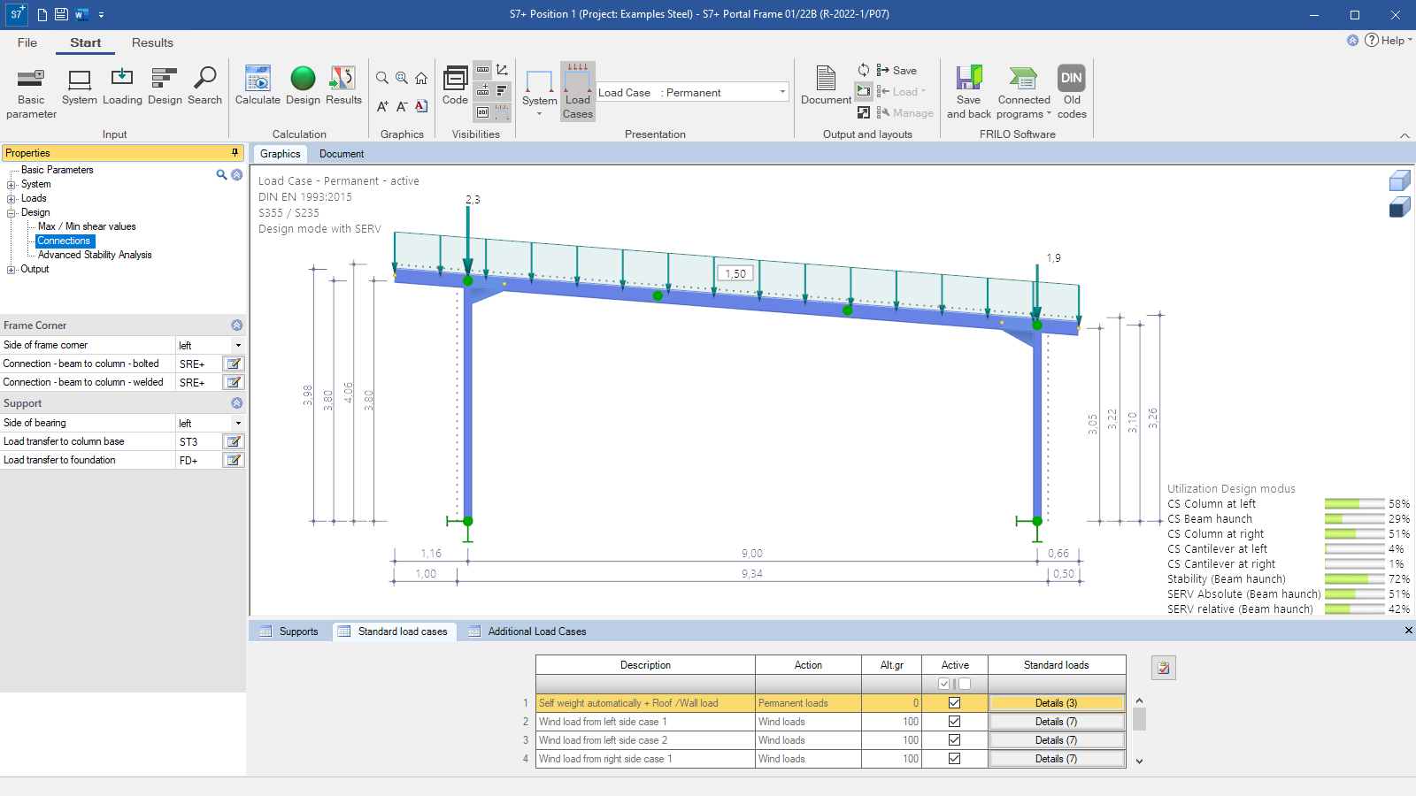Switch to the Results ribbon tab

(x=152, y=42)
